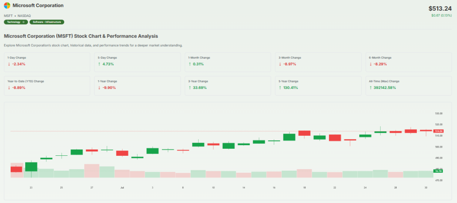Click the green up arrow in 5-Day Change
Viewport: 457px width, 203px height.
(x=99, y=64)
